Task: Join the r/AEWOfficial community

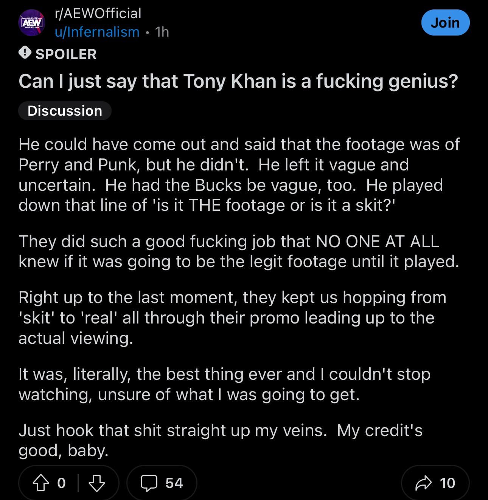Action: [445, 23]
